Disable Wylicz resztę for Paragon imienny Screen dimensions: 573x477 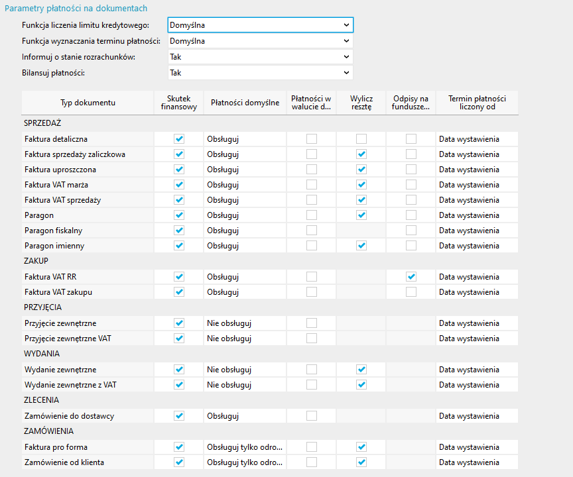pyautogui.click(x=361, y=246)
